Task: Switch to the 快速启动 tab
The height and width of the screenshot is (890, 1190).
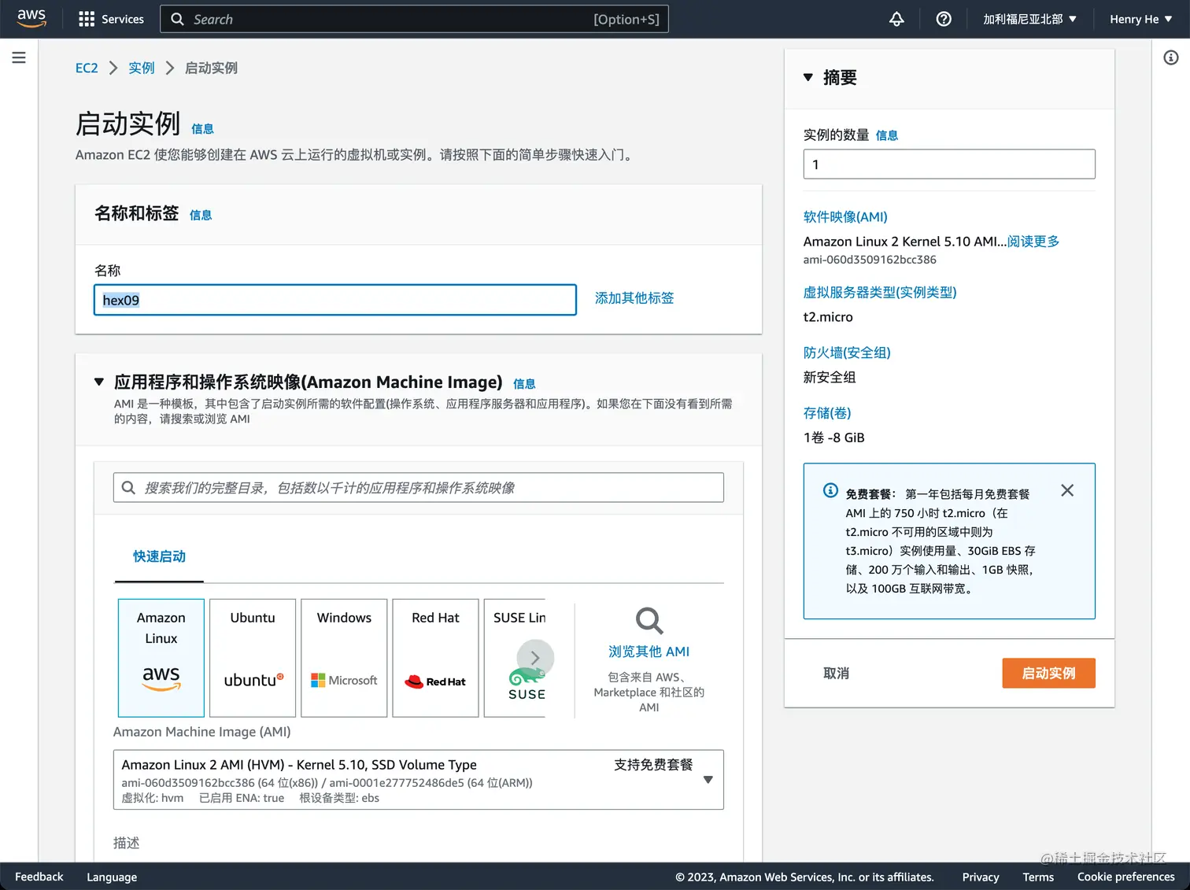Action: 159,556
